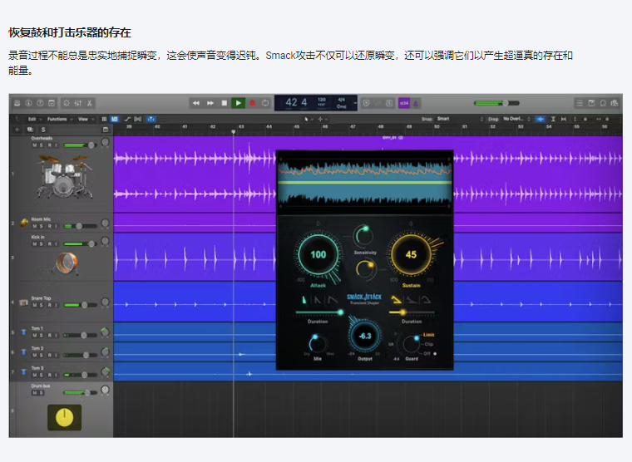The height and width of the screenshot is (462, 632).
Task: Open the Mixer faders icon
Action: (x=78, y=103)
